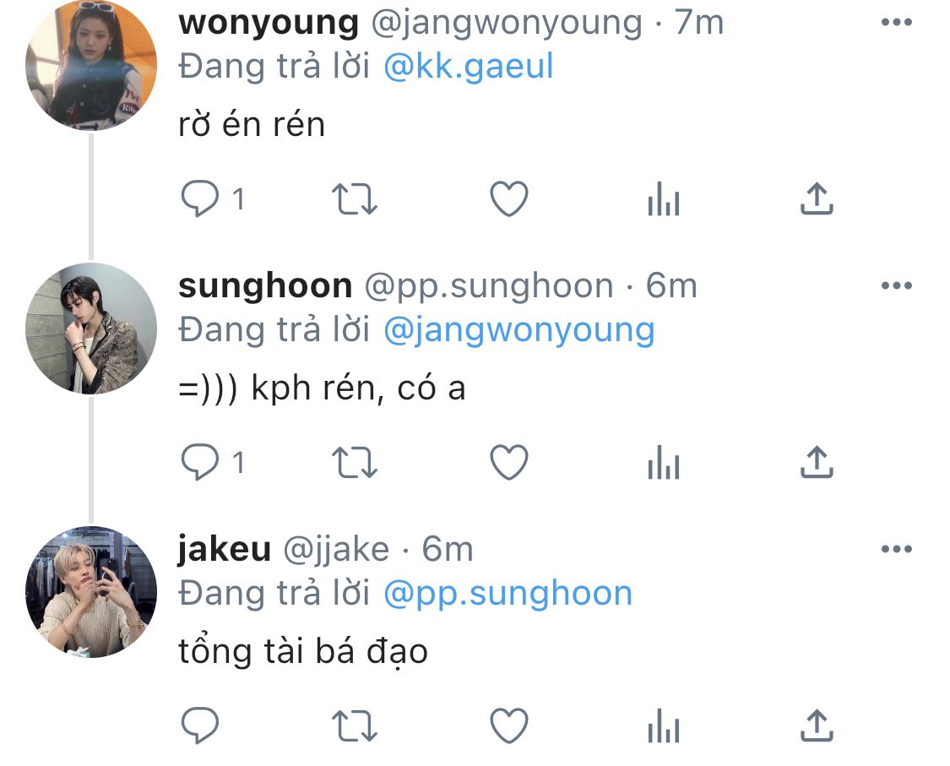The image size is (950, 766).
Task: Share wonyoung's tweet
Action: click(817, 198)
